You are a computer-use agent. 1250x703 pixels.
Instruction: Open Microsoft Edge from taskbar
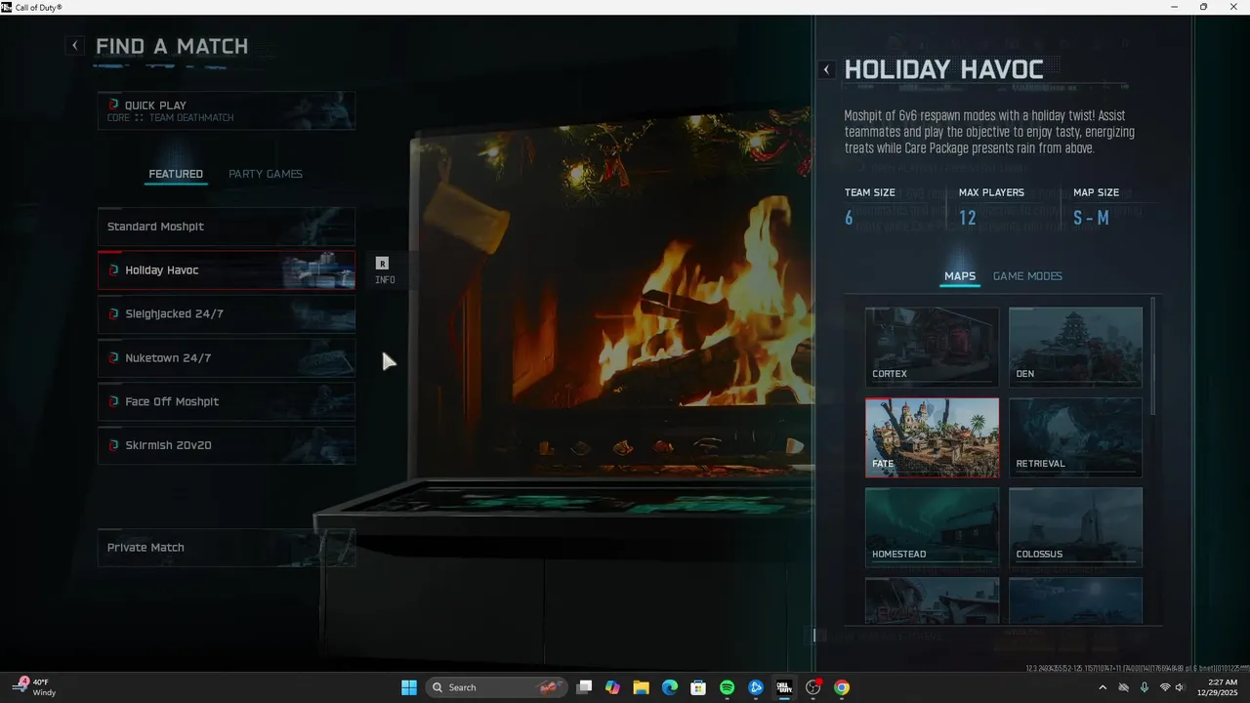[670, 687]
